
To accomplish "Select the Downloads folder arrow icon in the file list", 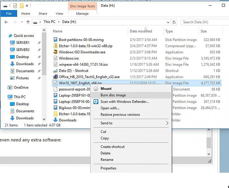I will (56, 120).
